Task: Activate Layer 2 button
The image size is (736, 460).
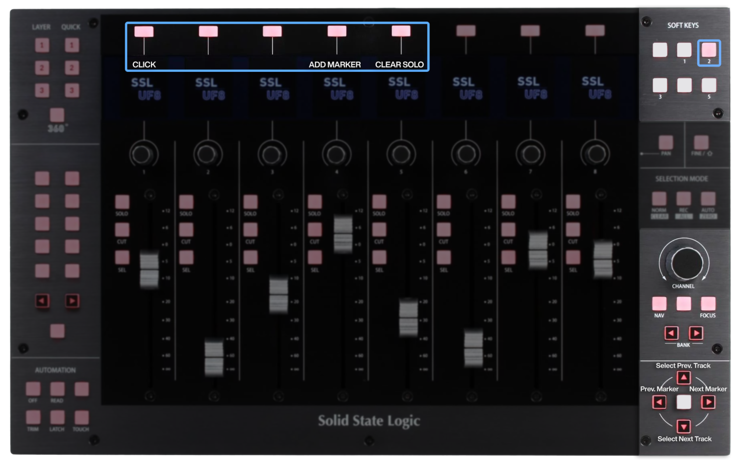Action: (42, 68)
